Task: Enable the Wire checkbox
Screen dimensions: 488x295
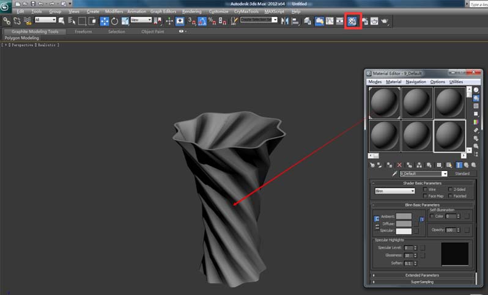Action: (426, 189)
